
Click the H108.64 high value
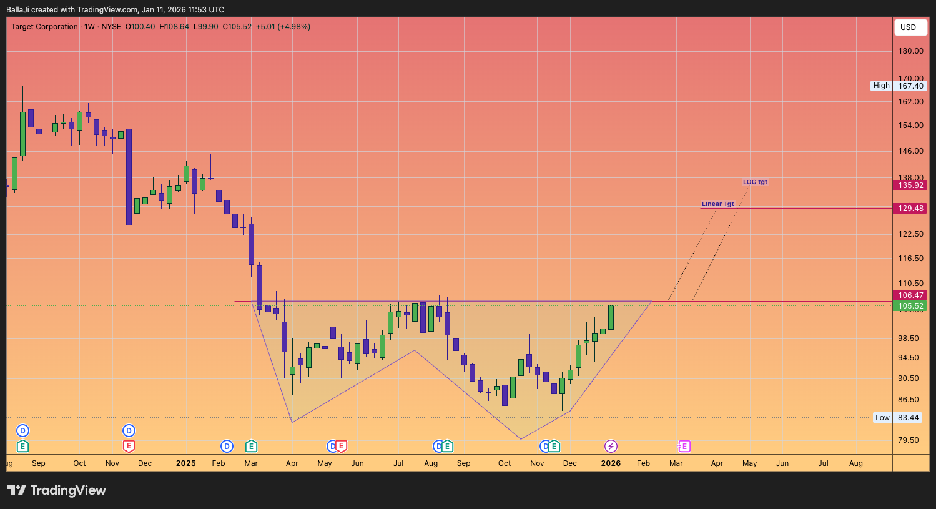pos(174,27)
